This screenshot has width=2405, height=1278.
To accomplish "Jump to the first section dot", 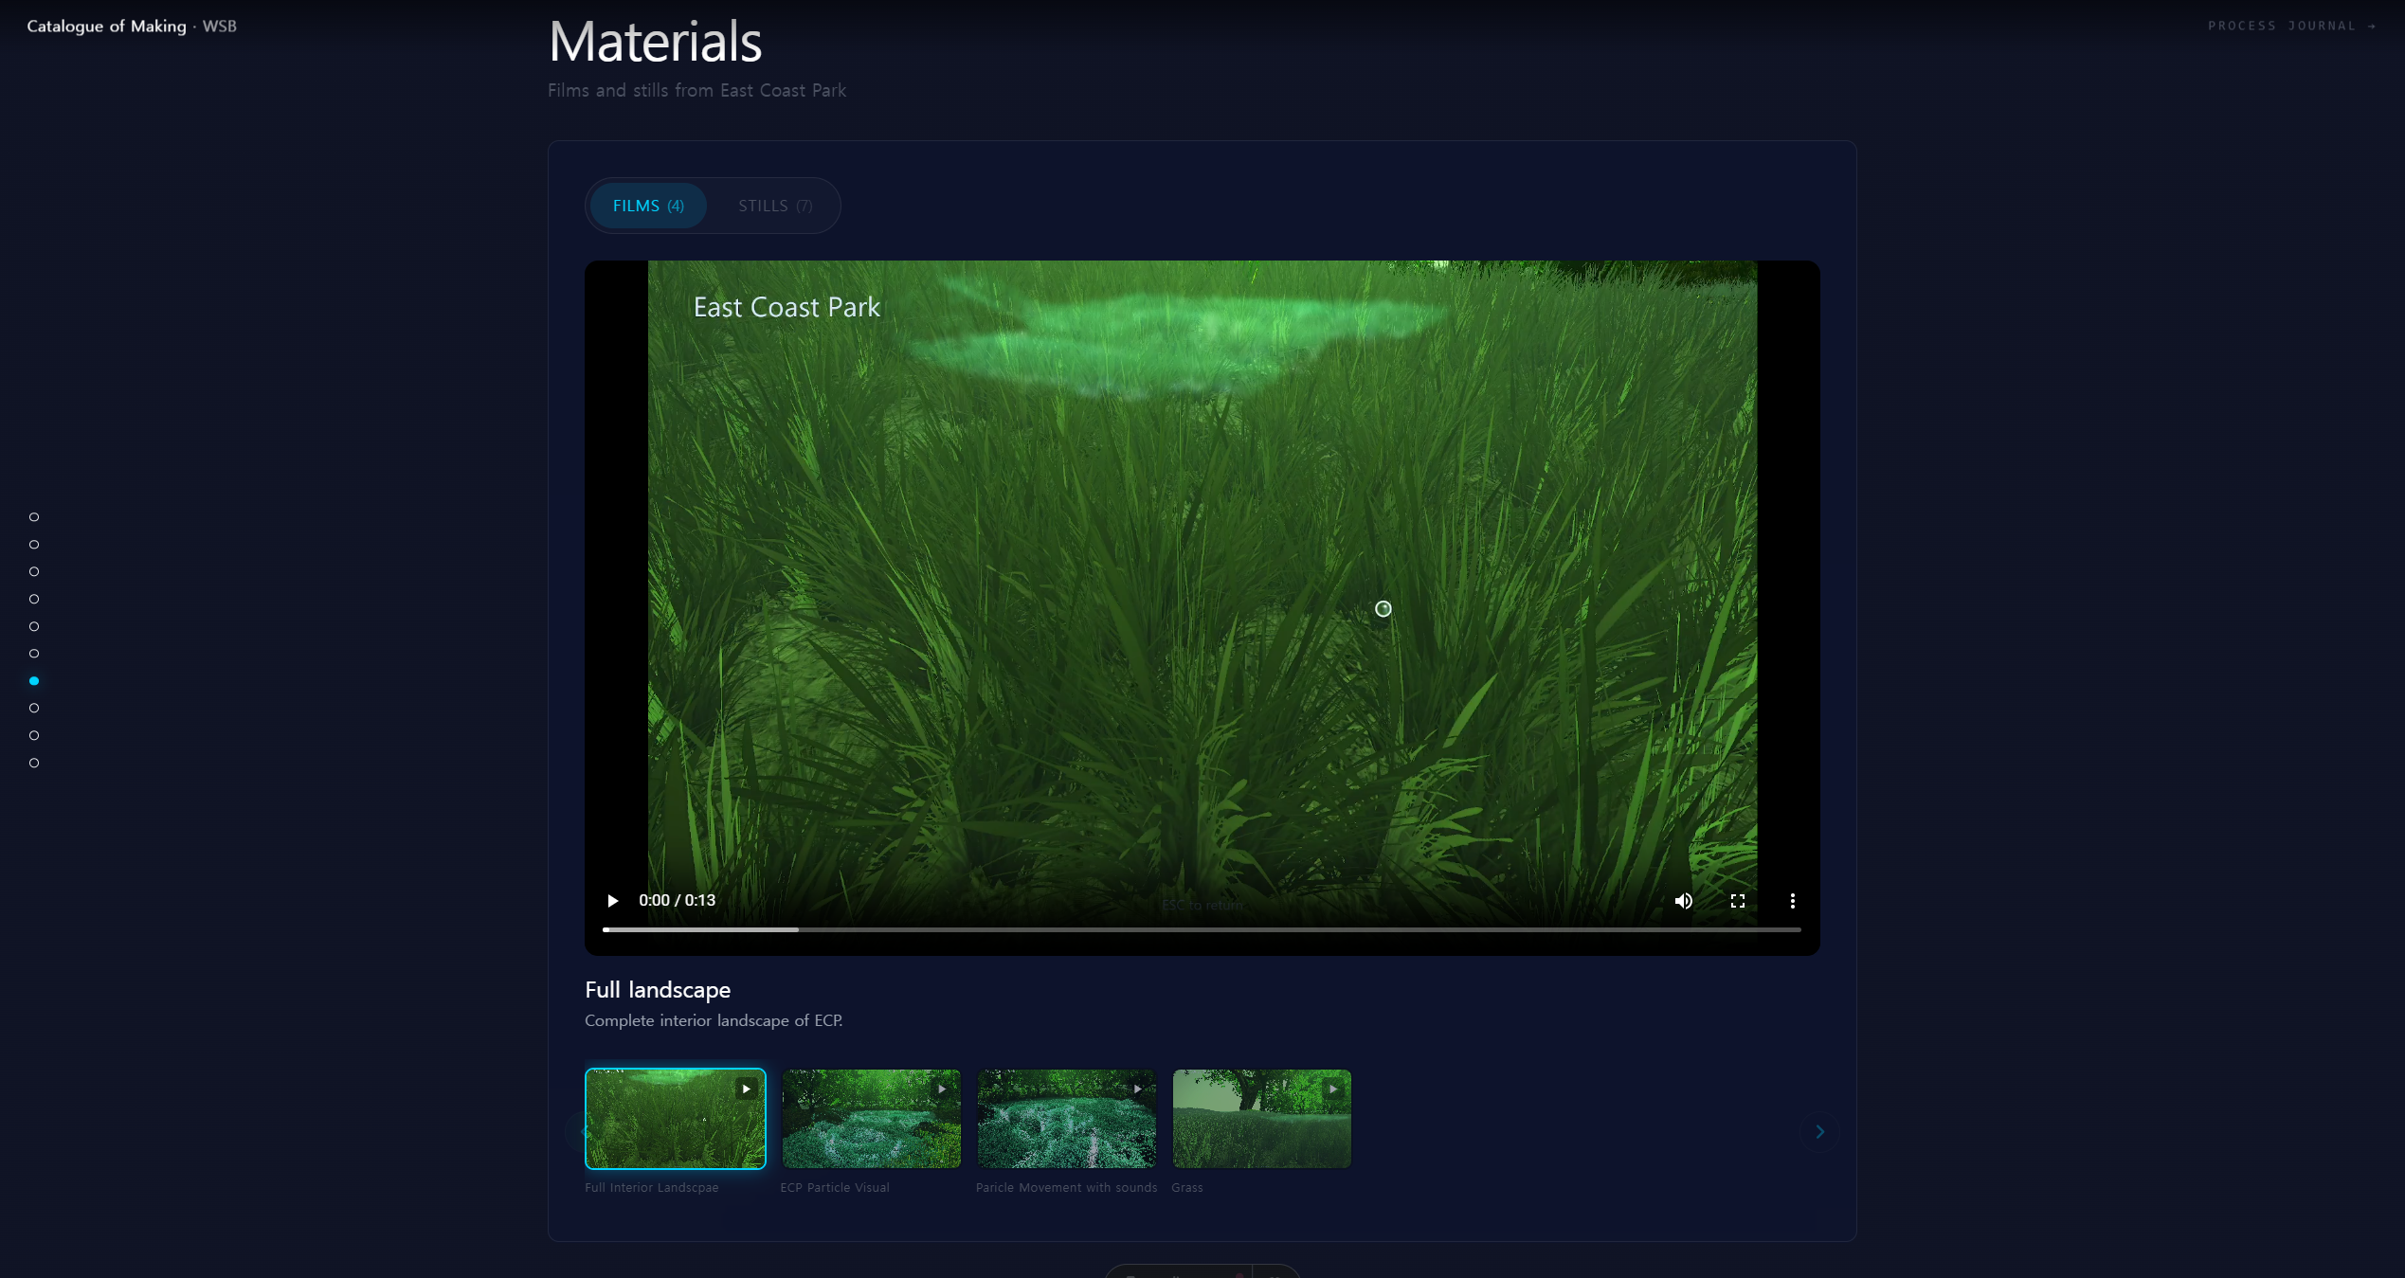I will (x=34, y=517).
